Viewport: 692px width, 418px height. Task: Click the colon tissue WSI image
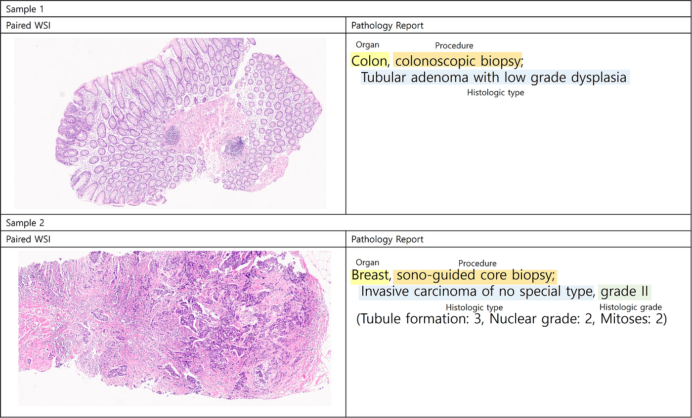click(170, 123)
